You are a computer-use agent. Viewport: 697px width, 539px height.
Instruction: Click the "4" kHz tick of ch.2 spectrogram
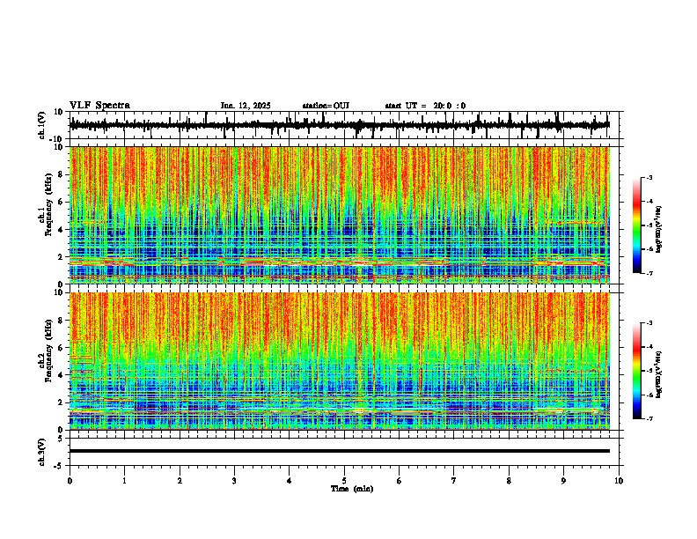tap(62, 375)
